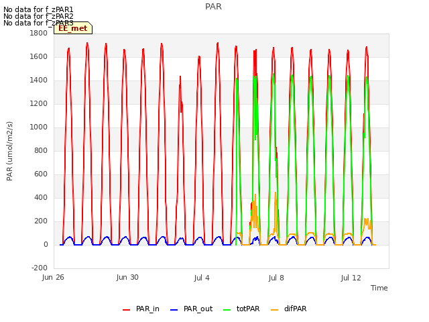Toggle the PAR_out legend entry
The width and height of the screenshot is (429, 322).
191,309
